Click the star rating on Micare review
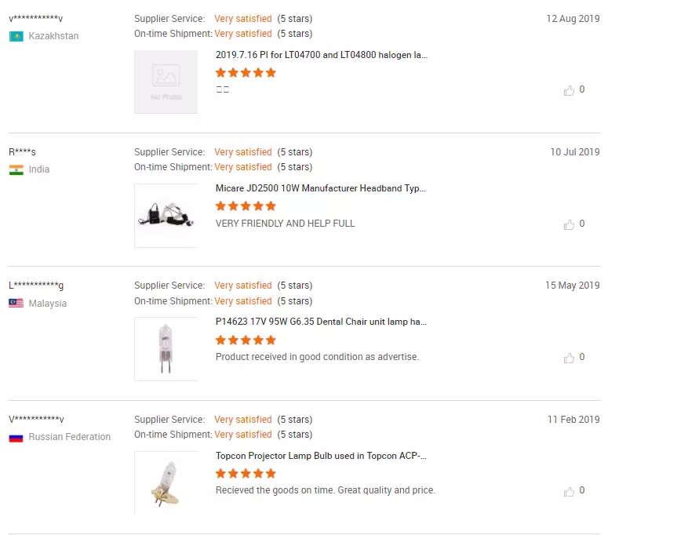Image resolution: width=699 pixels, height=535 pixels. 246,206
